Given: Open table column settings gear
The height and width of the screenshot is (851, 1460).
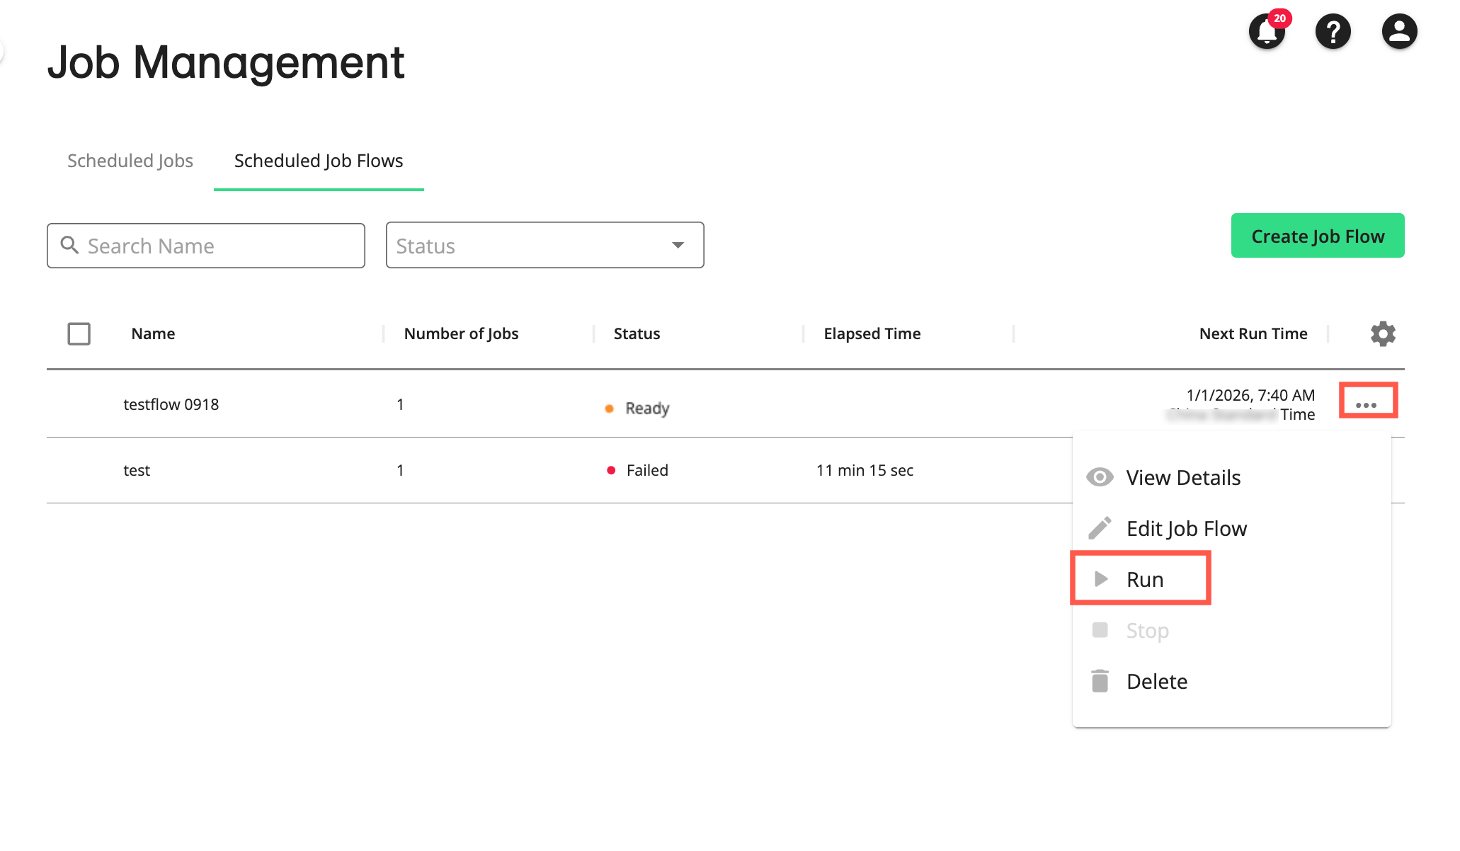Looking at the screenshot, I should 1382,333.
